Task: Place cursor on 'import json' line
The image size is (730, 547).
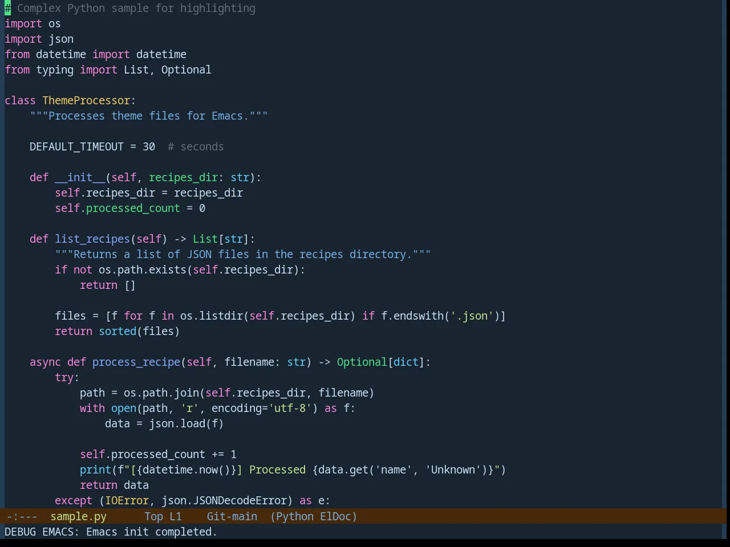Action: [x=39, y=39]
